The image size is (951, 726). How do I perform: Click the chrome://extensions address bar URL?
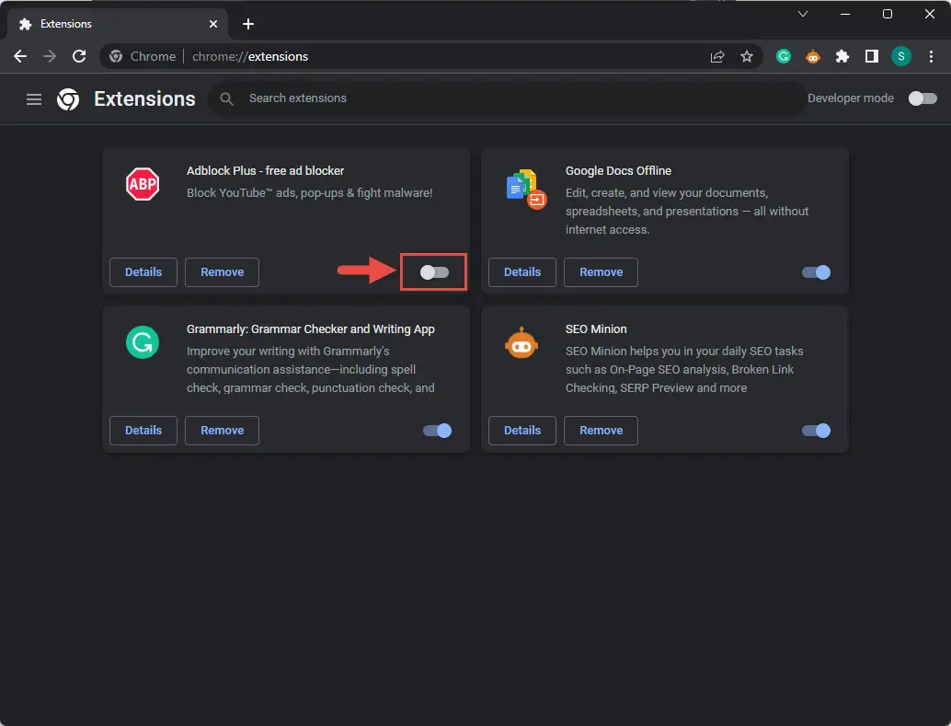tap(250, 56)
